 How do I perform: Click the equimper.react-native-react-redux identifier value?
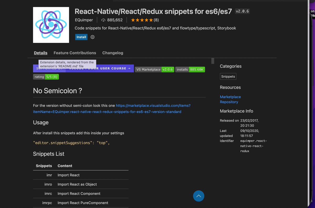pyautogui.click(x=253, y=146)
